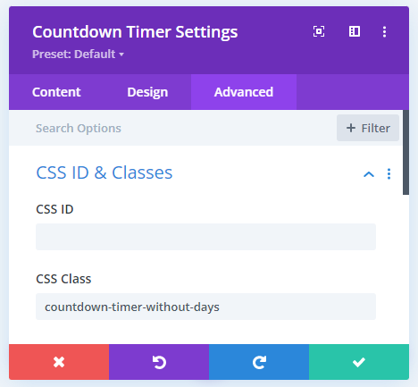
Task: Focus the Search Options field
Action: pos(172,128)
